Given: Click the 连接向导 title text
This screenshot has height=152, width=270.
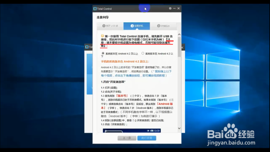Looking at the screenshot, I should click(x=103, y=17).
